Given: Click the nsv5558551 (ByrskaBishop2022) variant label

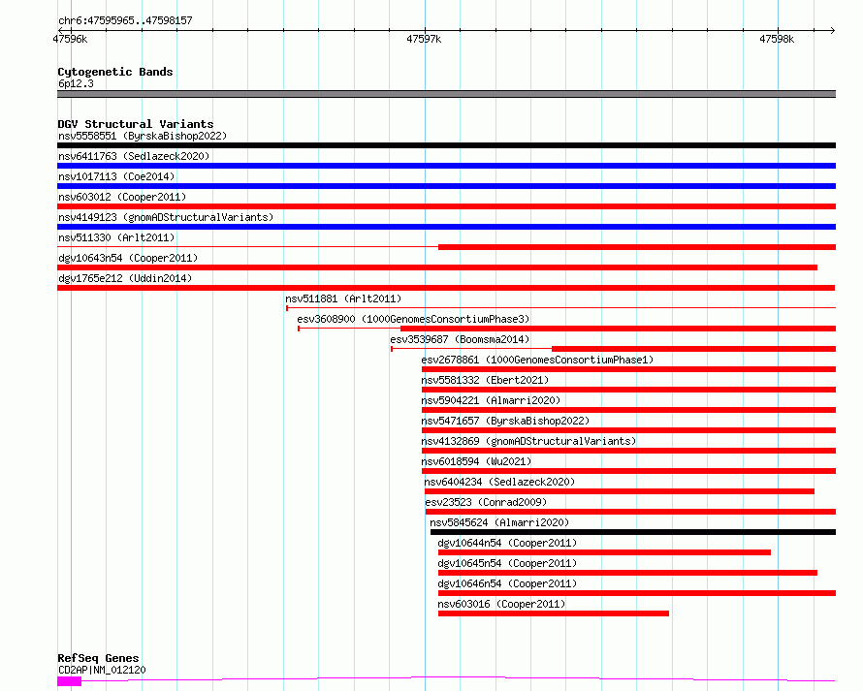Looking at the screenshot, I should 143,136.
